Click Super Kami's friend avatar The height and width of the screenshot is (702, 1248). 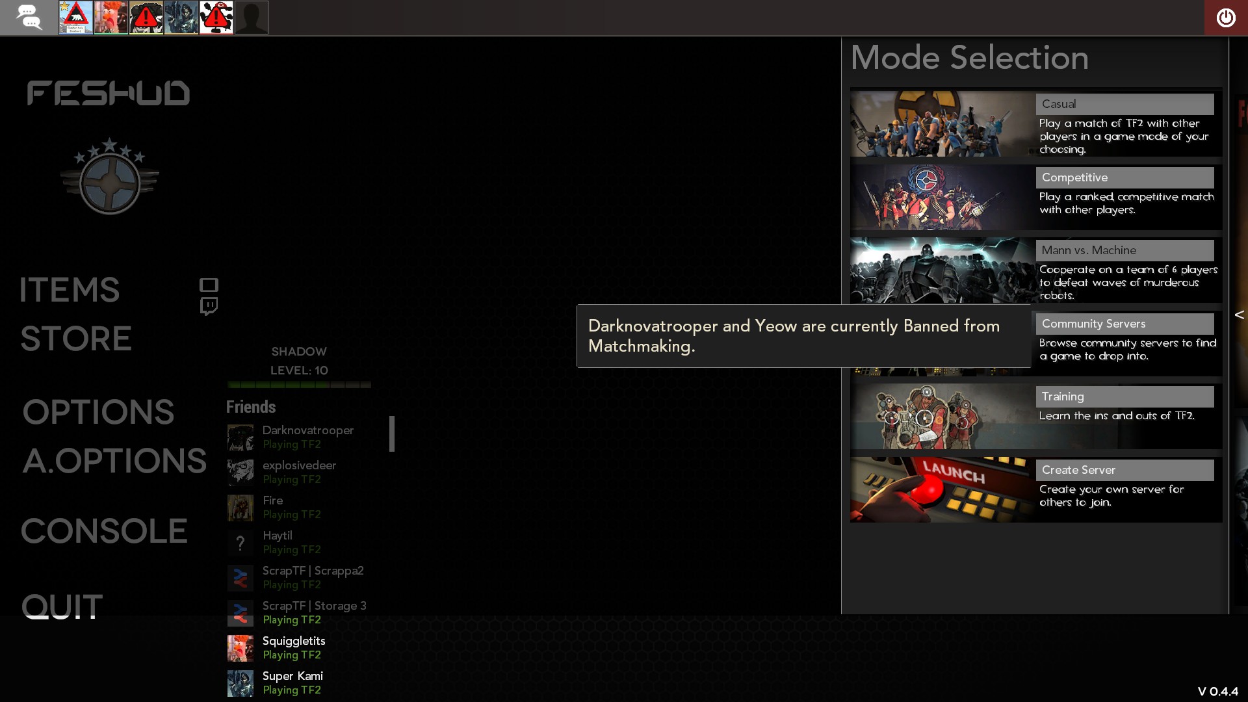pos(240,683)
